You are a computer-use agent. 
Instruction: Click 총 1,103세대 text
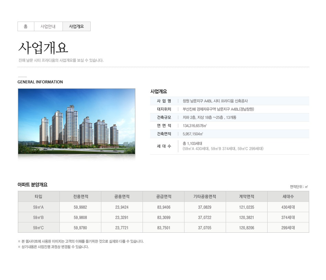pos(192,144)
